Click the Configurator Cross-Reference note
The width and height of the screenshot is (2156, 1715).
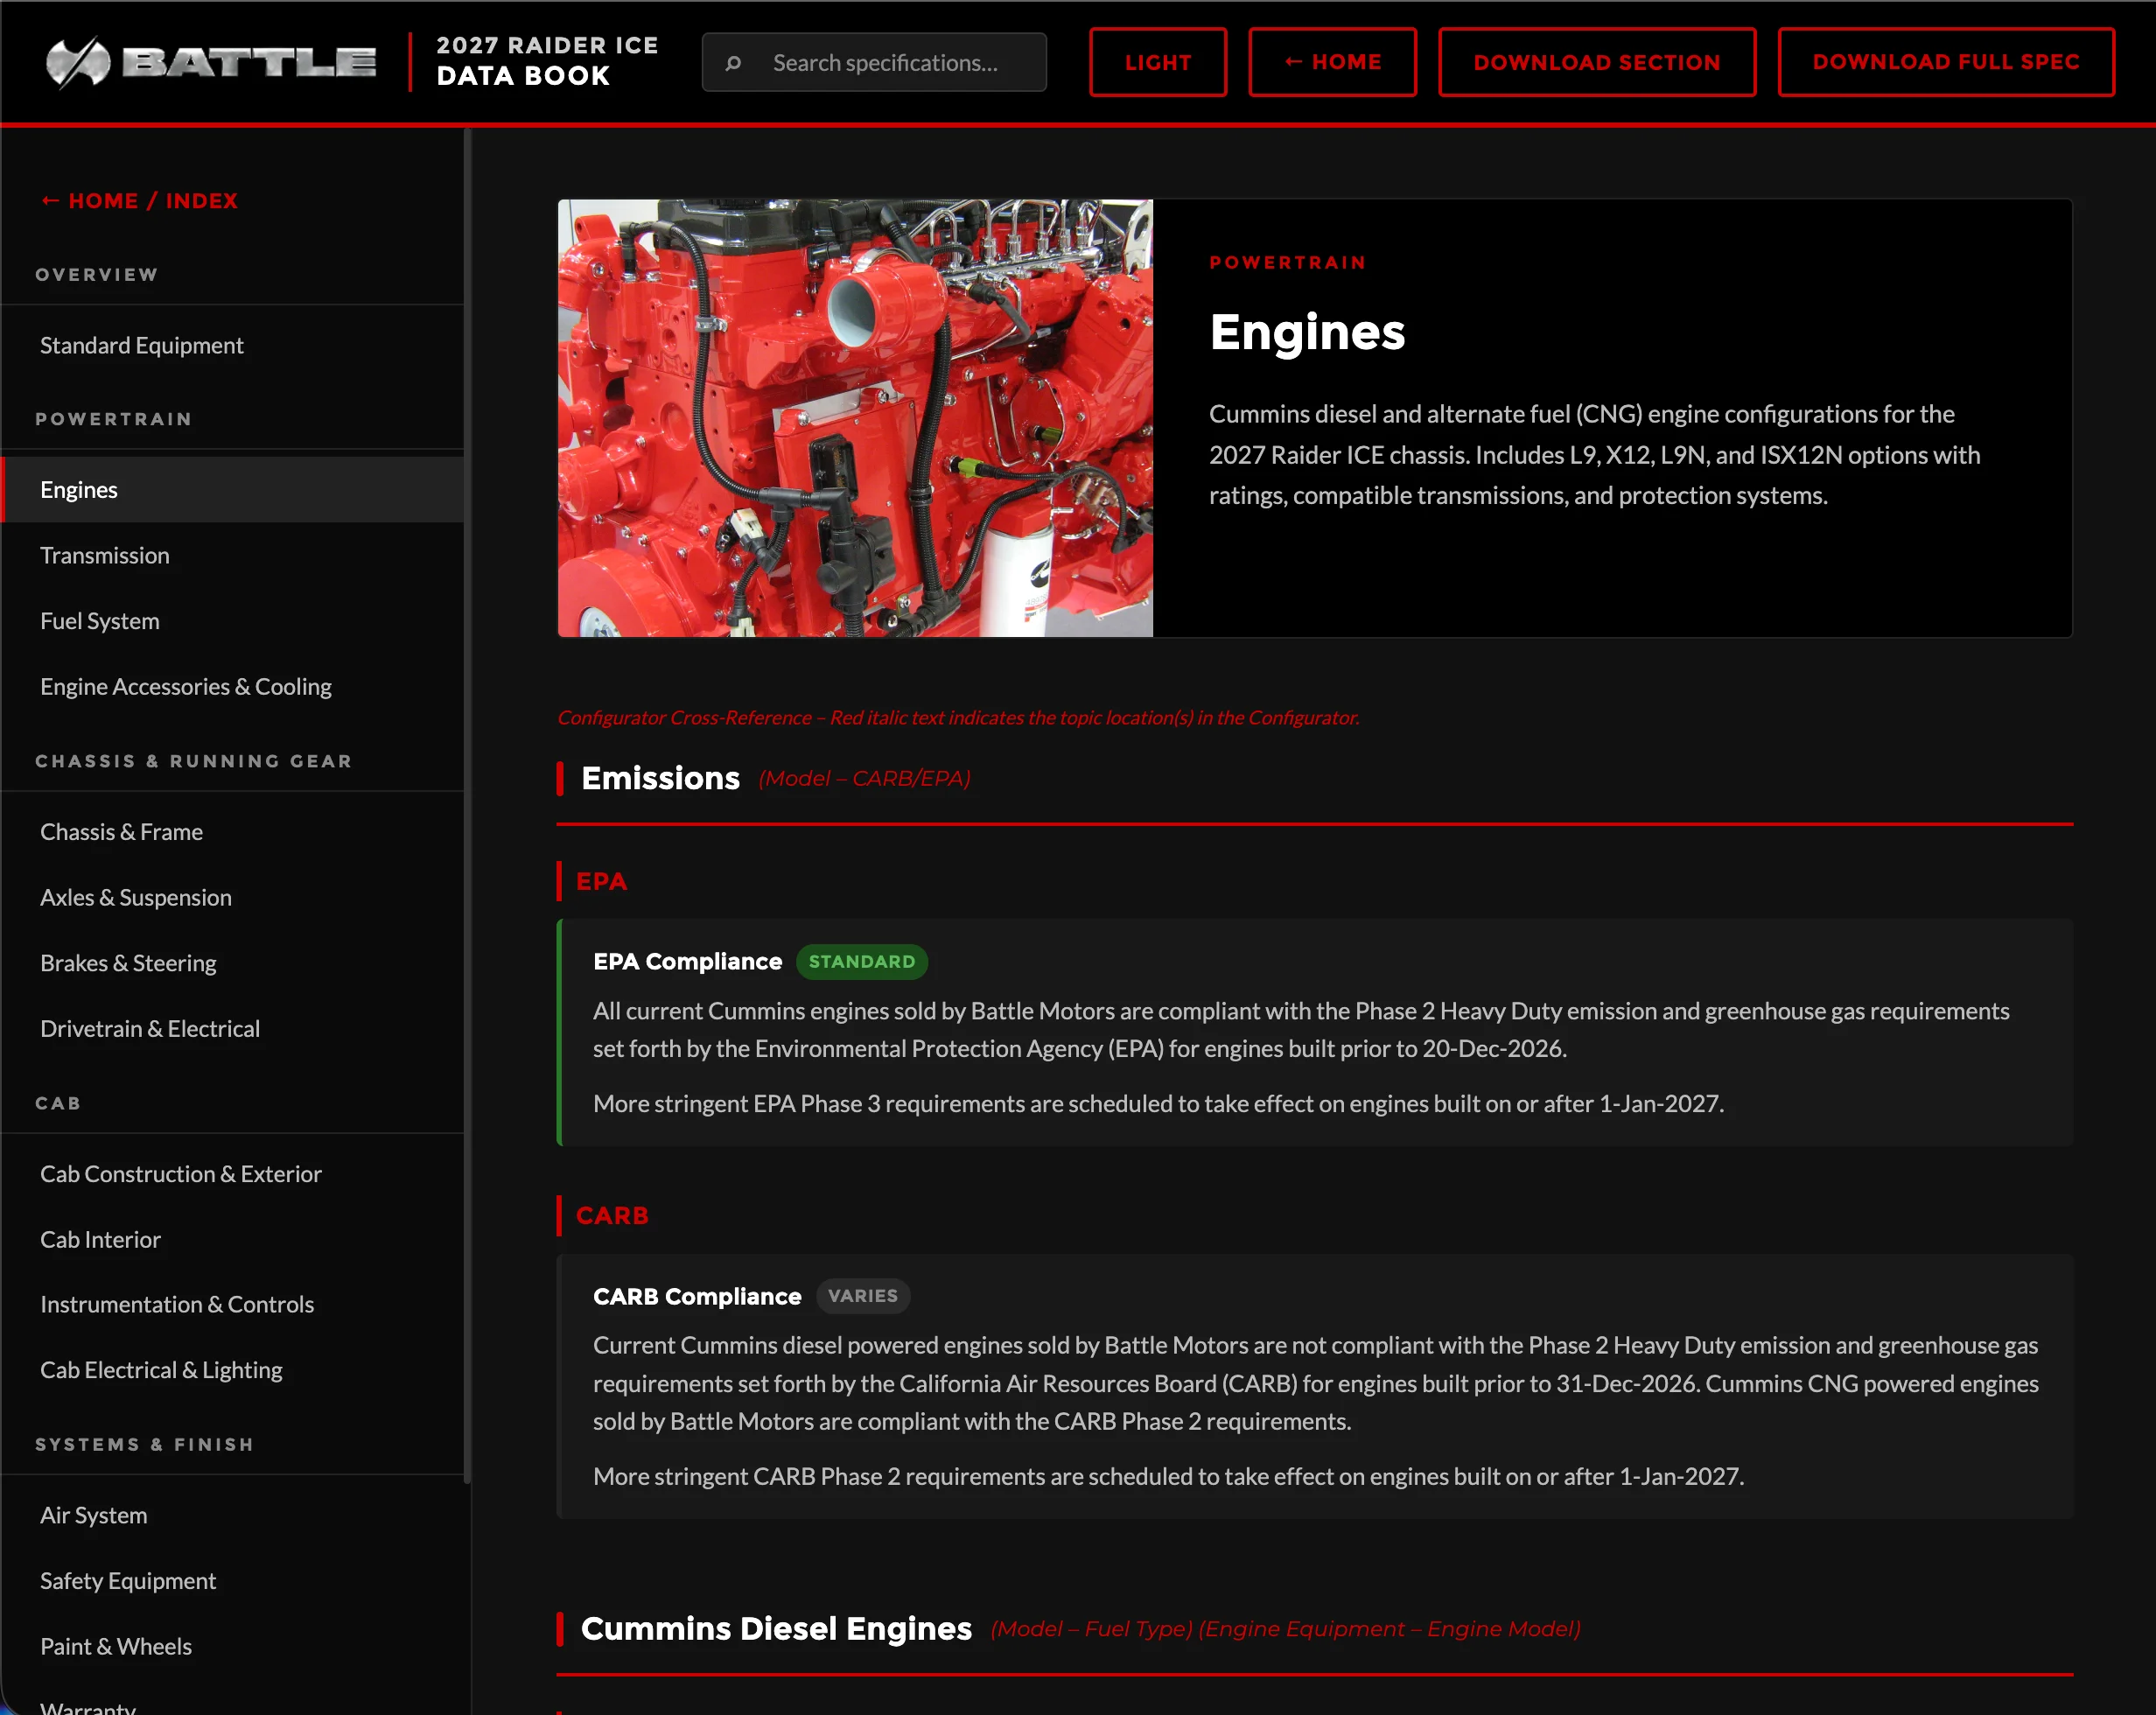(x=958, y=717)
